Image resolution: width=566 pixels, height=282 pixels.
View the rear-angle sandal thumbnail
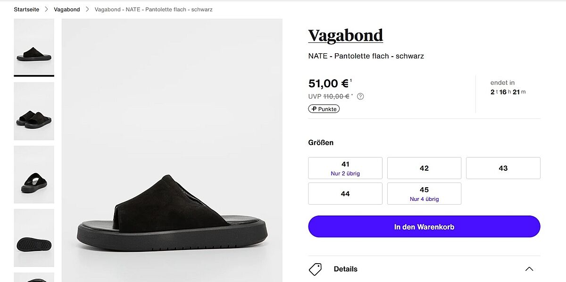click(x=34, y=174)
